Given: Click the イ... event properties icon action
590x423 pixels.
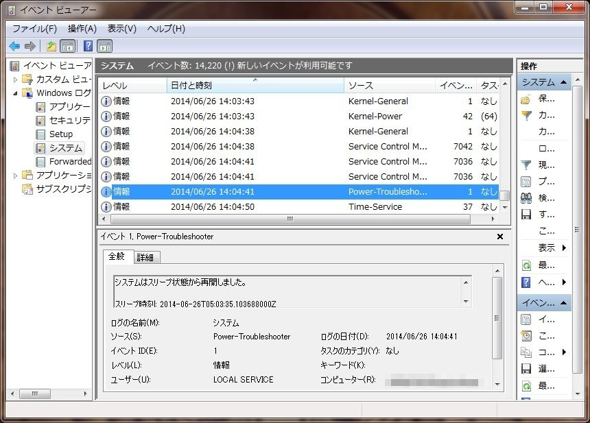Looking at the screenshot, I should [x=526, y=319].
